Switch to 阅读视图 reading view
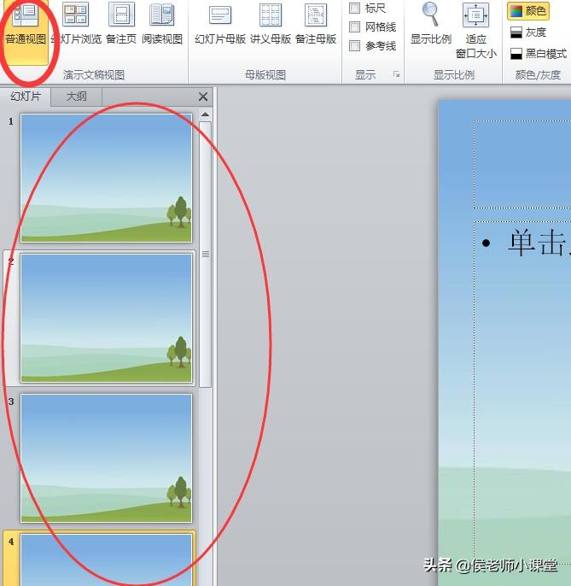The height and width of the screenshot is (586, 571). (x=162, y=24)
